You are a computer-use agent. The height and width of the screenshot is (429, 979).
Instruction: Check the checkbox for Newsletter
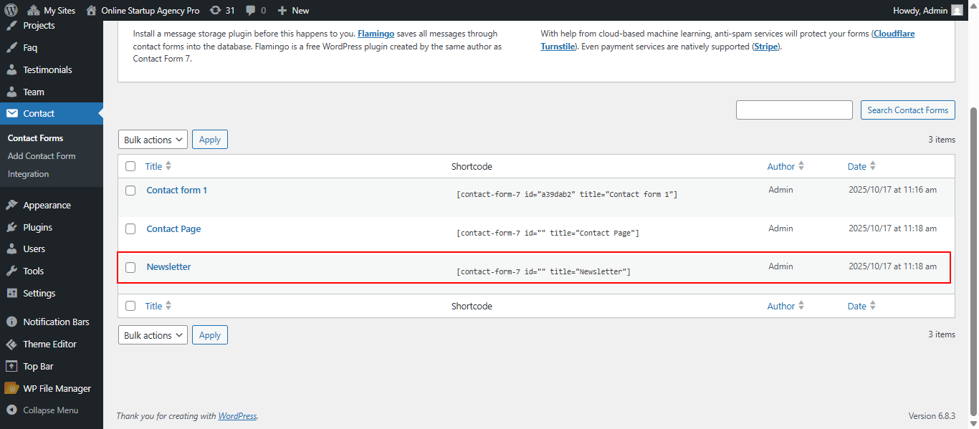(x=130, y=266)
